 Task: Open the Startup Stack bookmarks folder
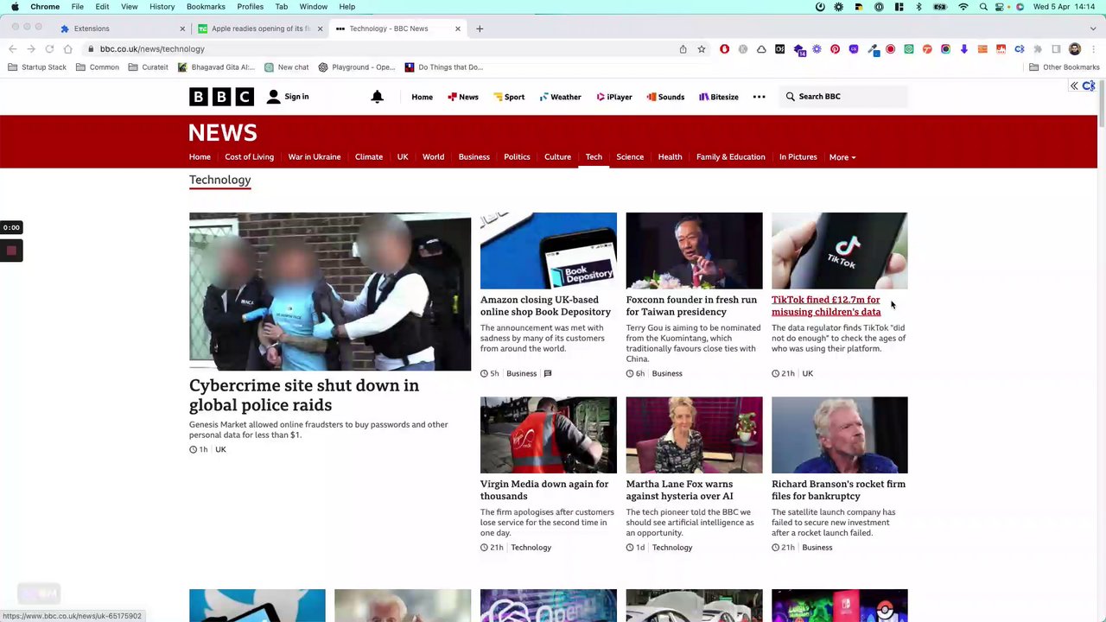point(37,67)
